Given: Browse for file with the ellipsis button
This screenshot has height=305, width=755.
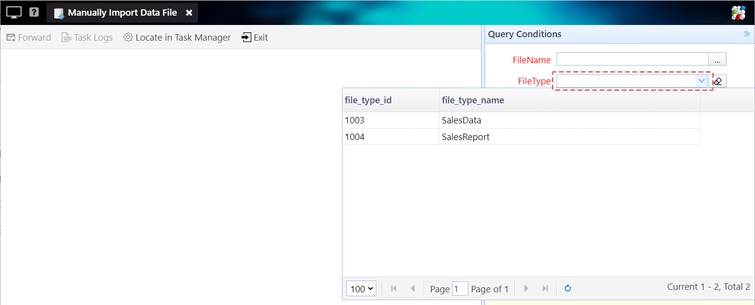Looking at the screenshot, I should click(x=717, y=60).
